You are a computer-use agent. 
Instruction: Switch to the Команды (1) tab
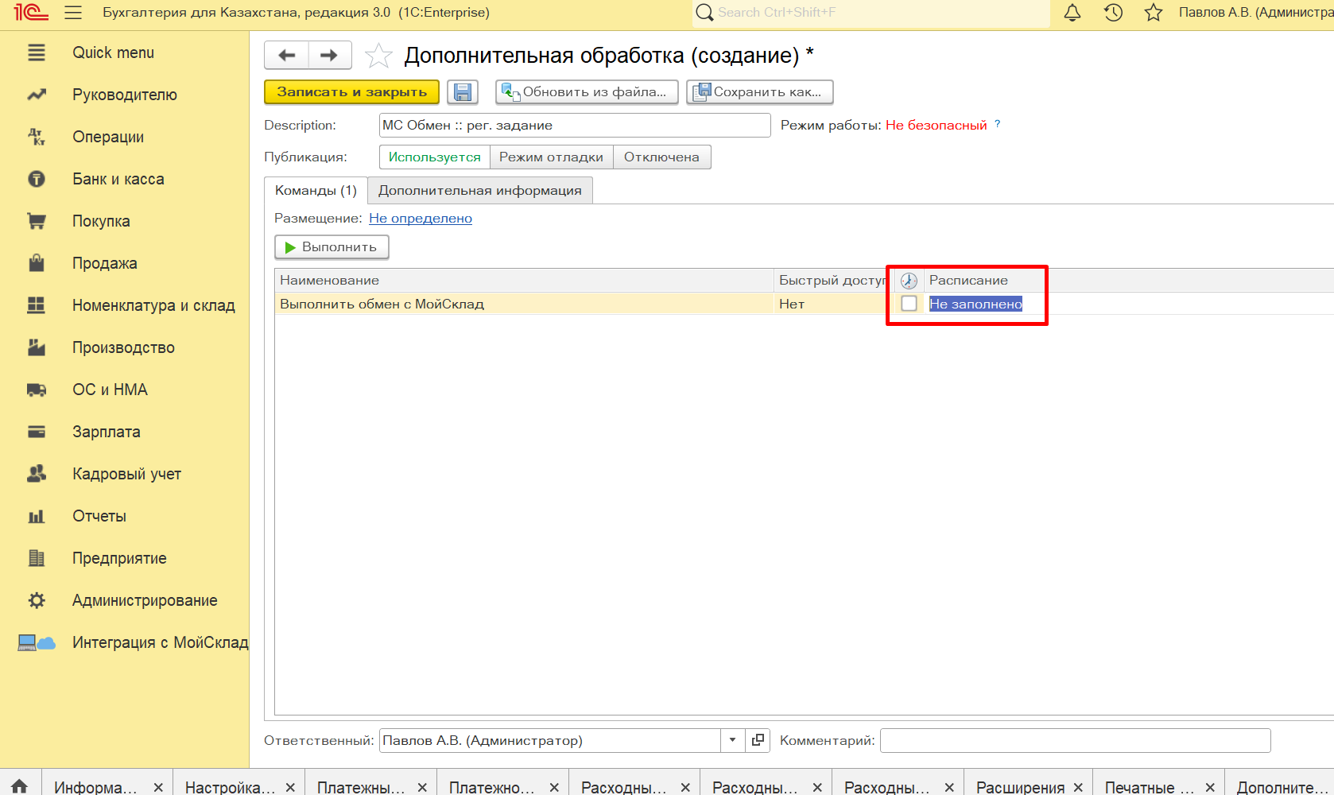(316, 191)
